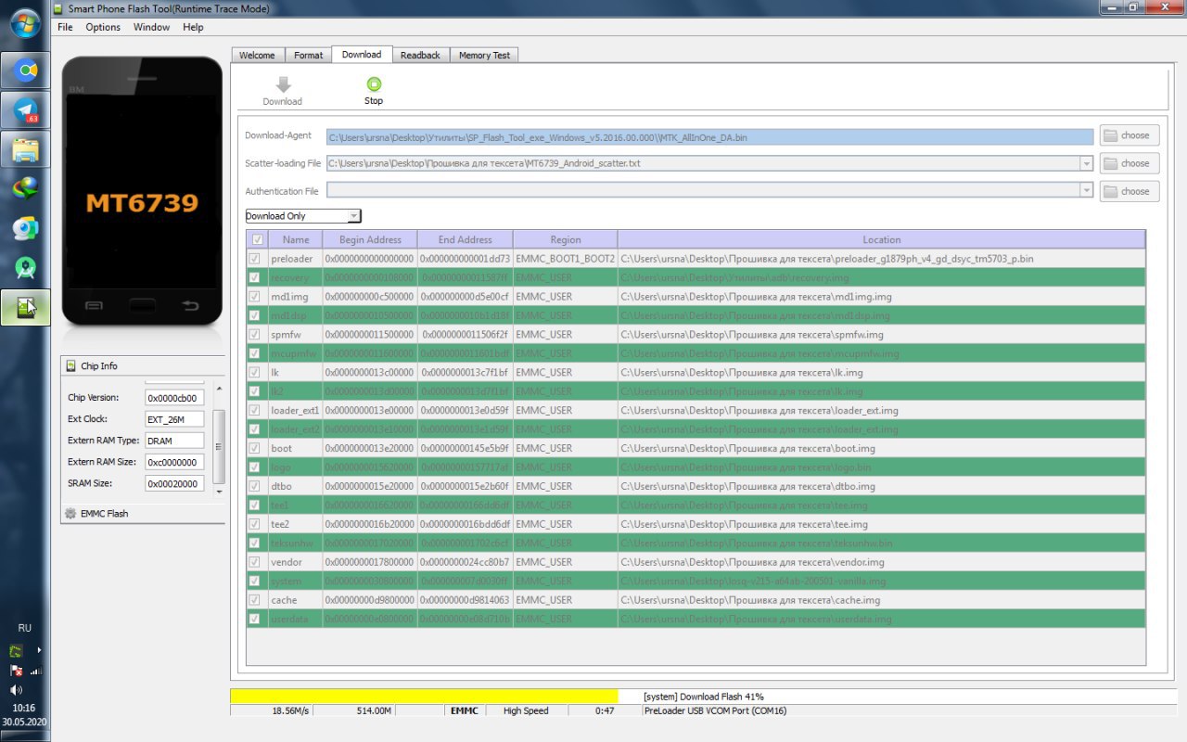The height and width of the screenshot is (742, 1187).
Task: Toggle the vendor partition checkbox
Action: (x=255, y=562)
